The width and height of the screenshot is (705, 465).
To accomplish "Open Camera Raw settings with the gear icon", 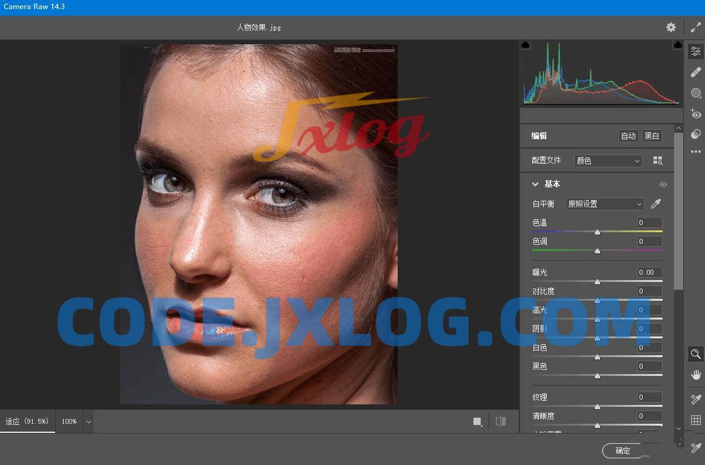I will (x=670, y=27).
